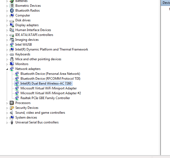Select the Computer label

pyautogui.click(x=23, y=15)
